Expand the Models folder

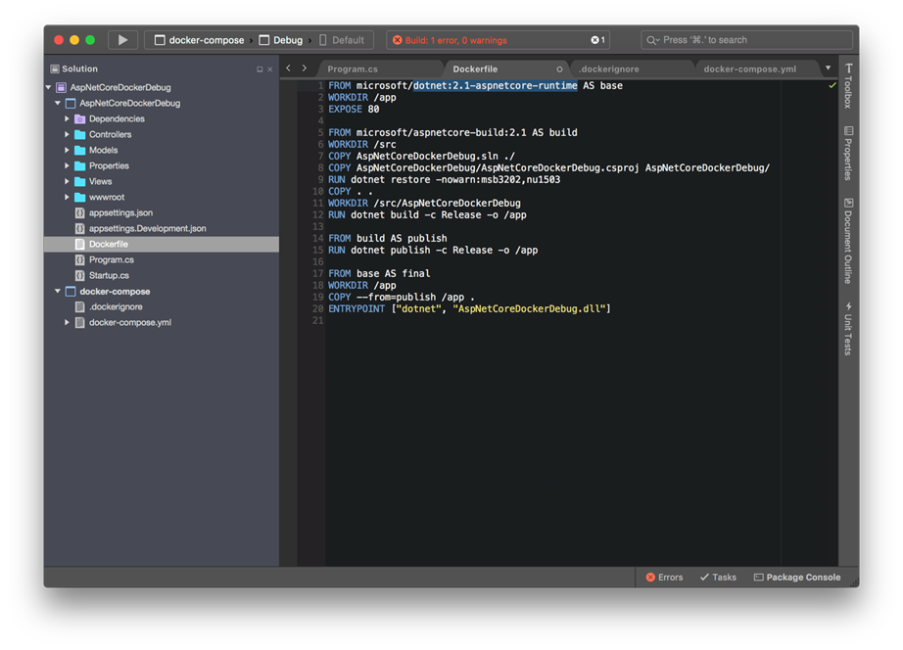[67, 151]
